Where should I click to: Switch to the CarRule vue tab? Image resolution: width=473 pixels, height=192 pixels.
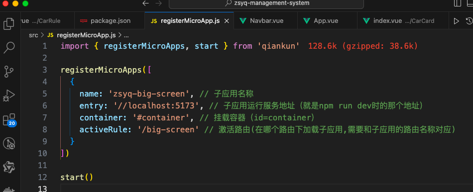[x=47, y=21]
